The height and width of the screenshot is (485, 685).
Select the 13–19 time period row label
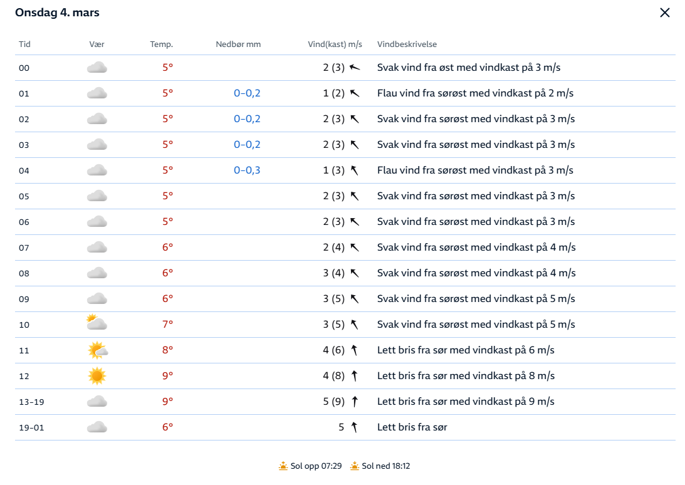(28, 402)
